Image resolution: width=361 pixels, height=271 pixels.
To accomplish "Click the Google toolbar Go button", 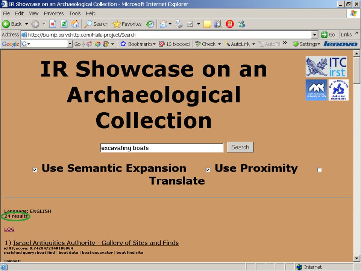I will (77, 44).
